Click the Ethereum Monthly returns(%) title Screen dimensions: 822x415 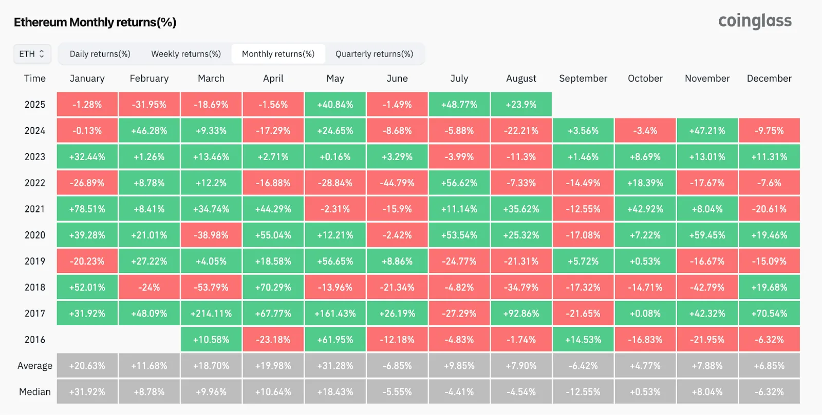[x=95, y=22]
